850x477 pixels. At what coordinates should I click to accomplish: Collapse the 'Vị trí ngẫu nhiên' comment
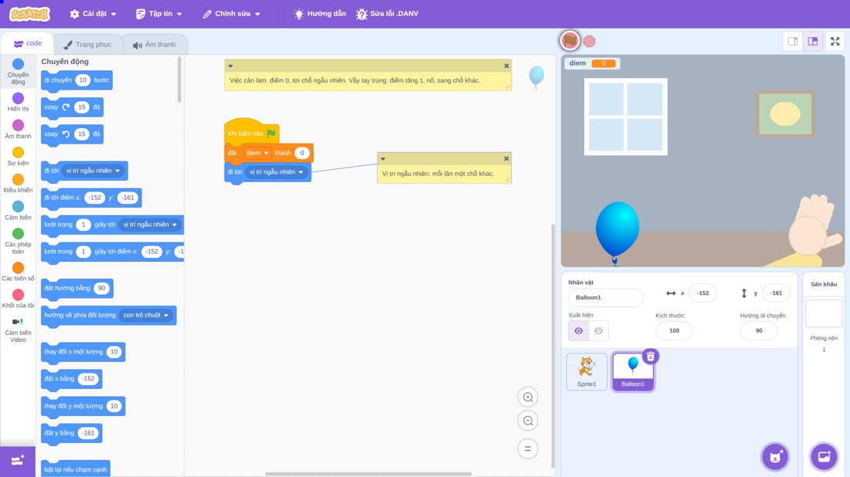click(x=383, y=159)
